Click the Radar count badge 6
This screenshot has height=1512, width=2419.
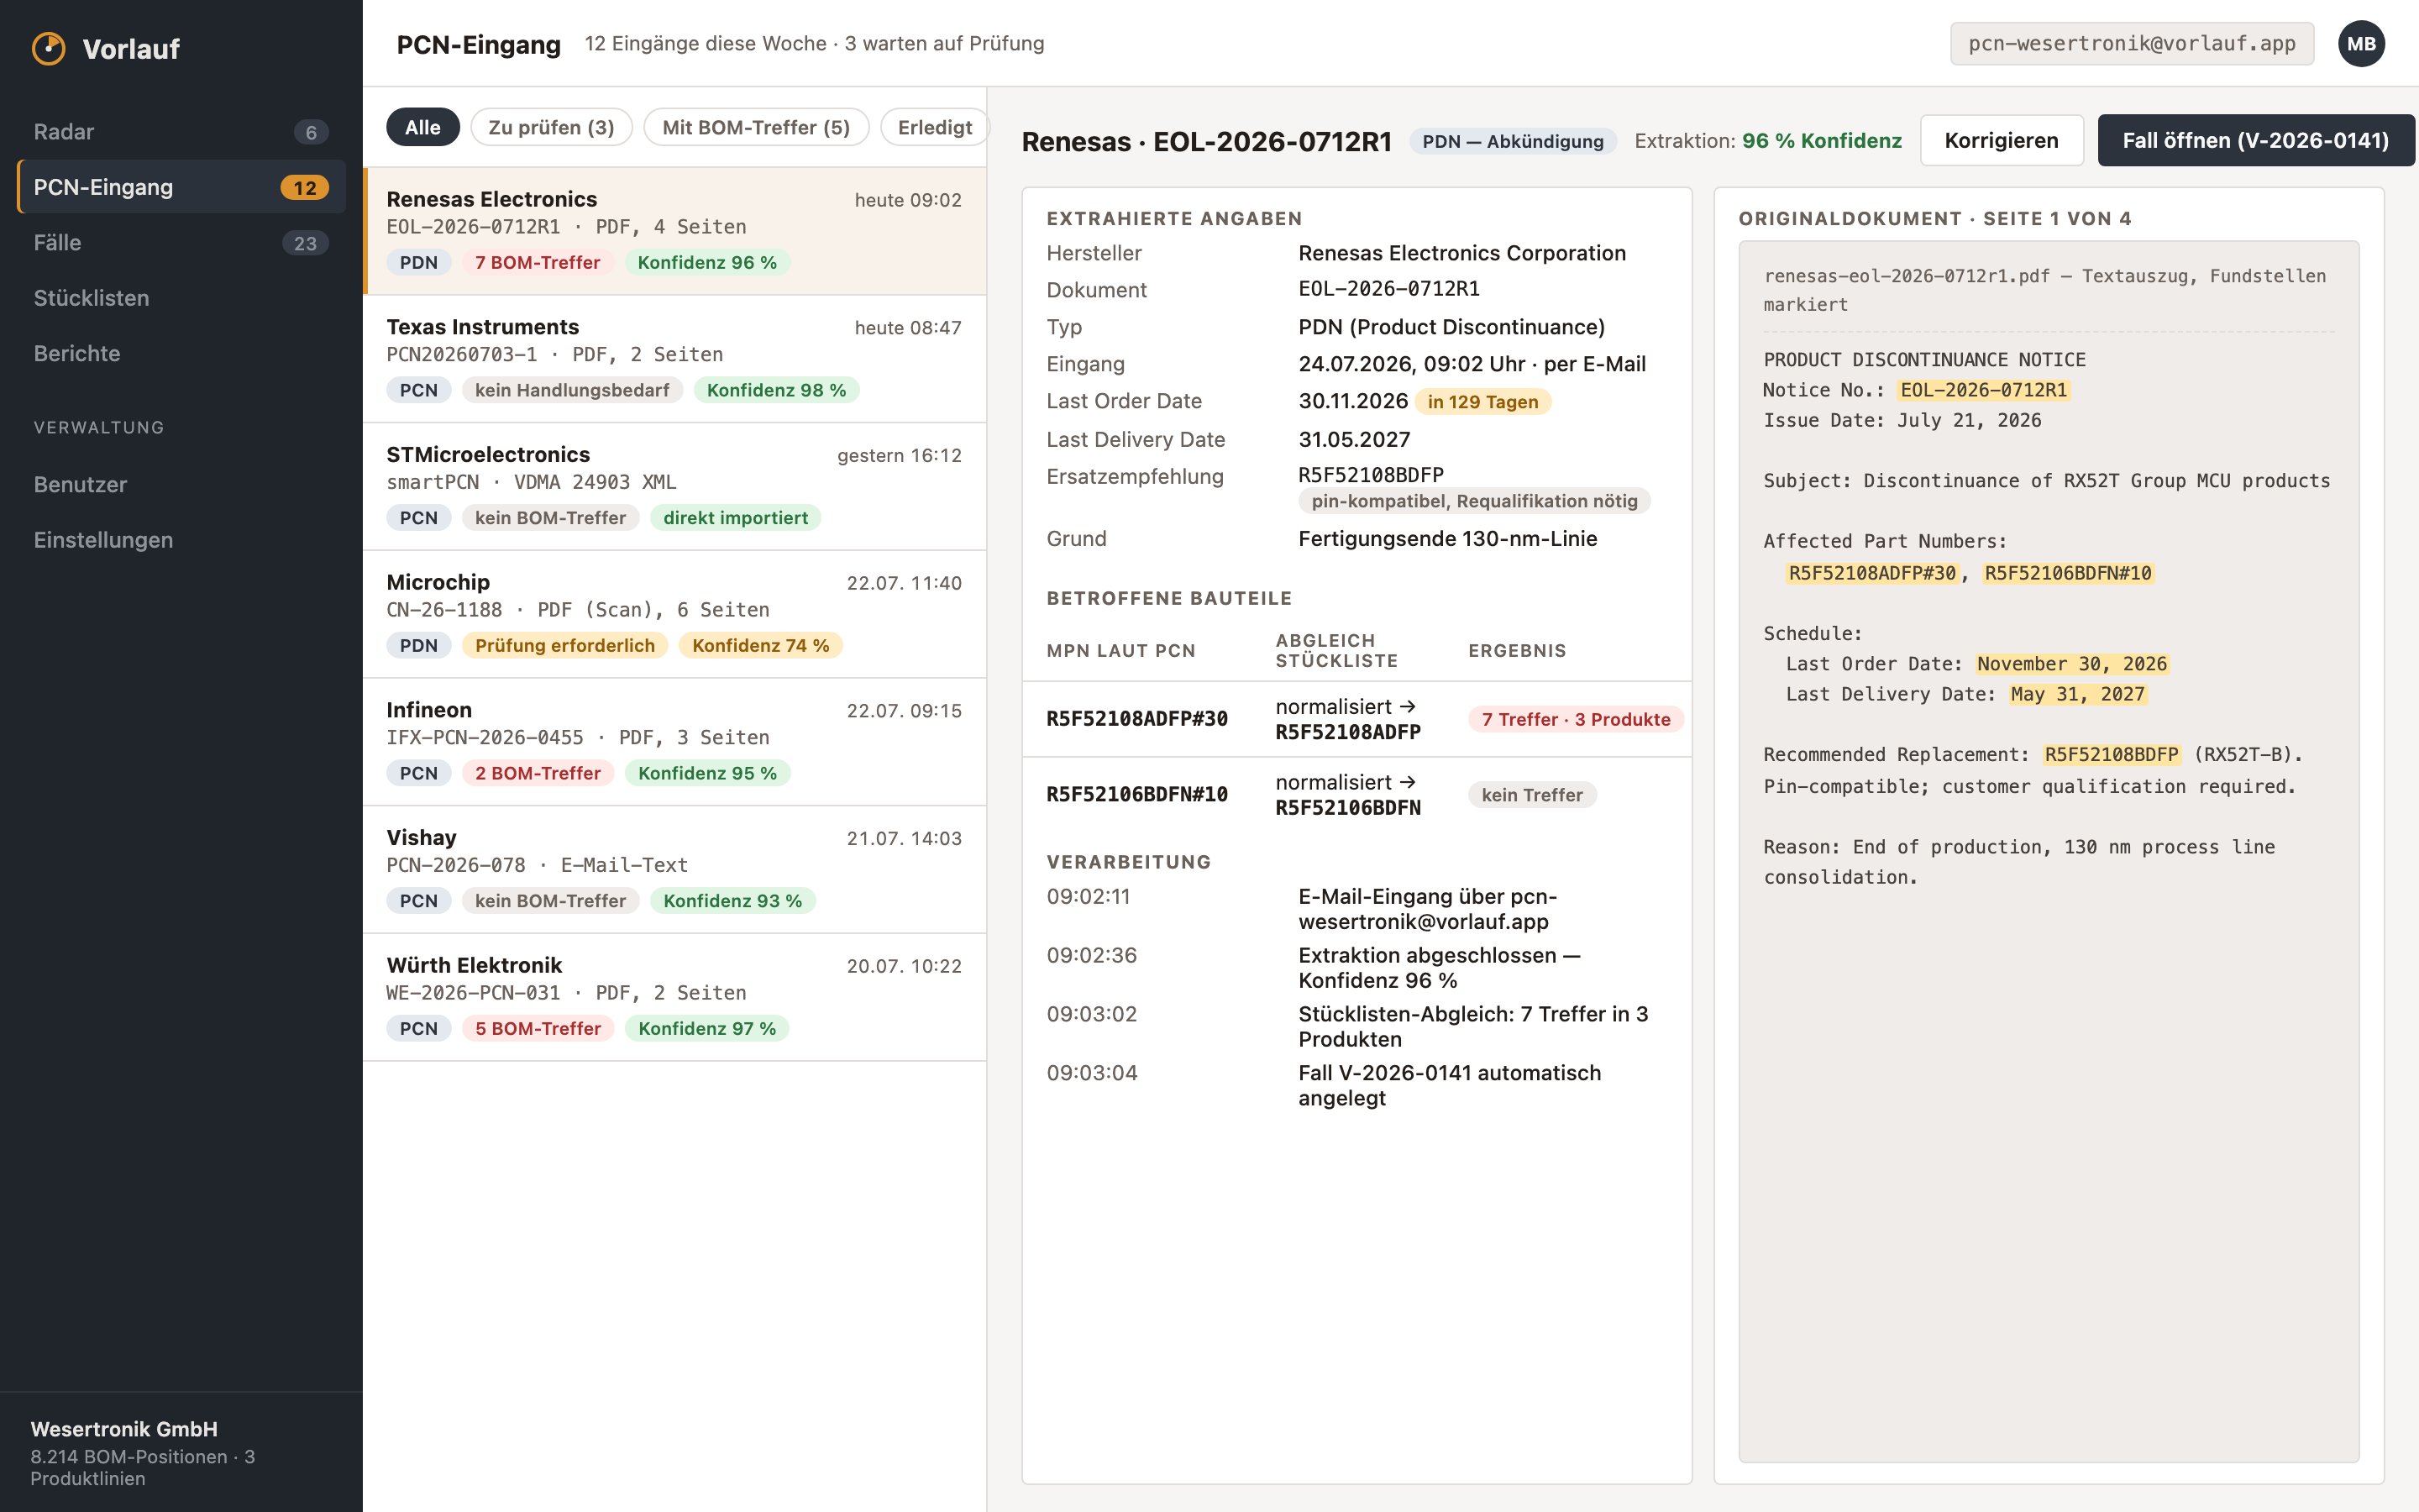tap(311, 133)
